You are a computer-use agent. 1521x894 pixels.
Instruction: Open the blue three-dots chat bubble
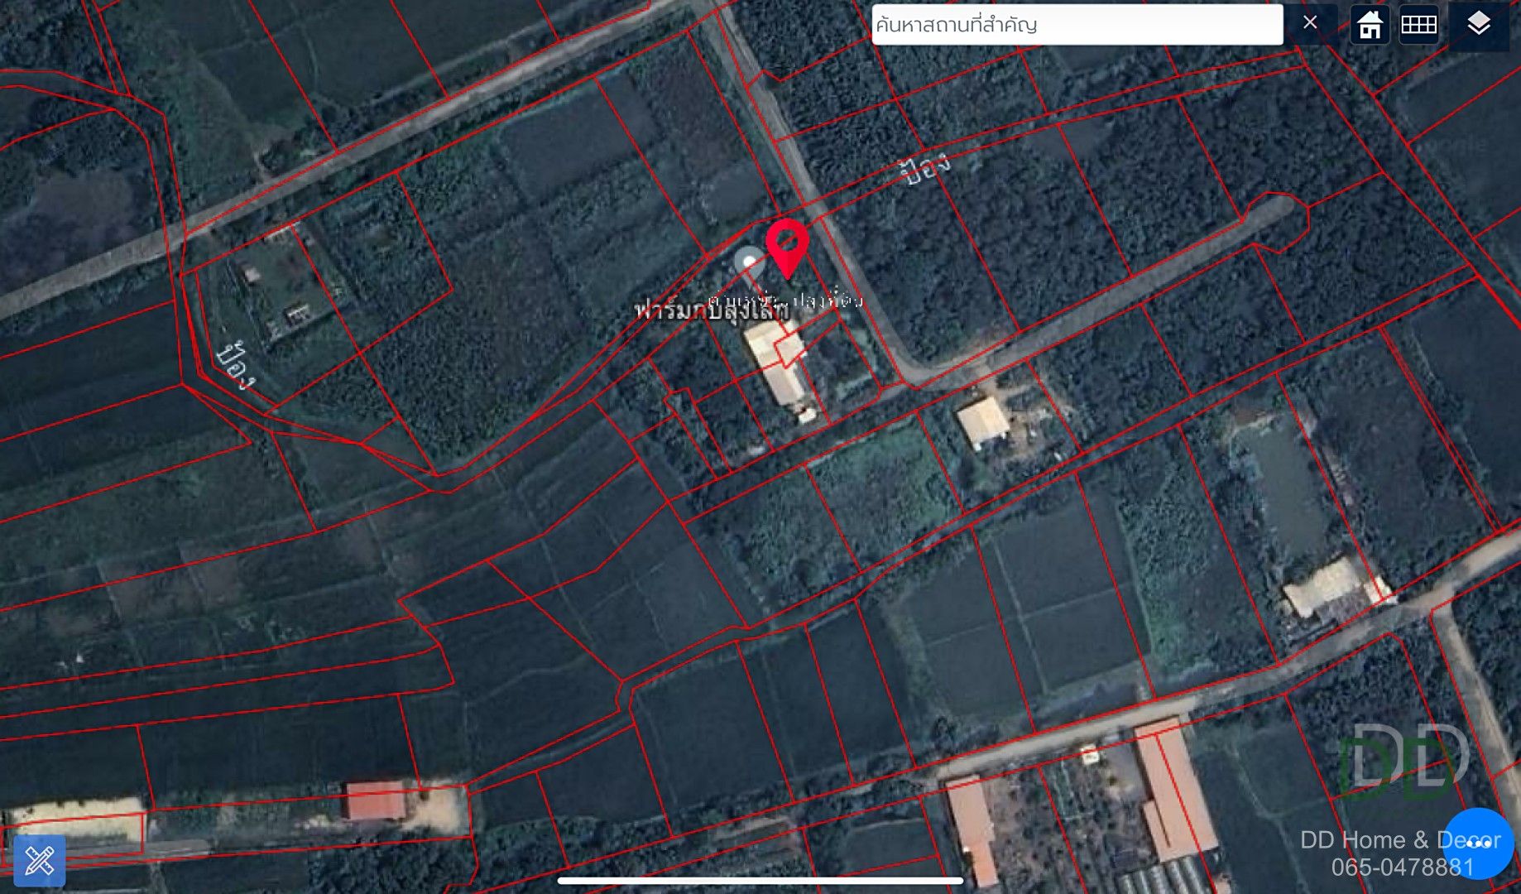[x=1478, y=844]
